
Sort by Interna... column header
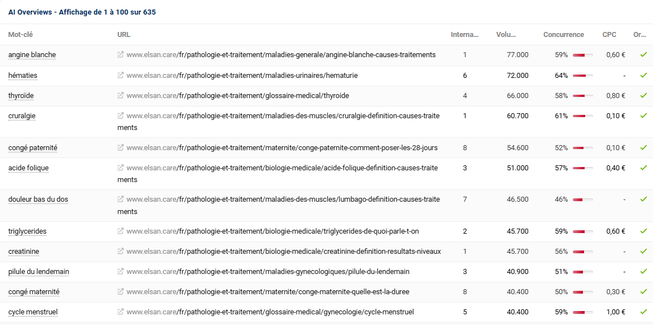coord(465,35)
